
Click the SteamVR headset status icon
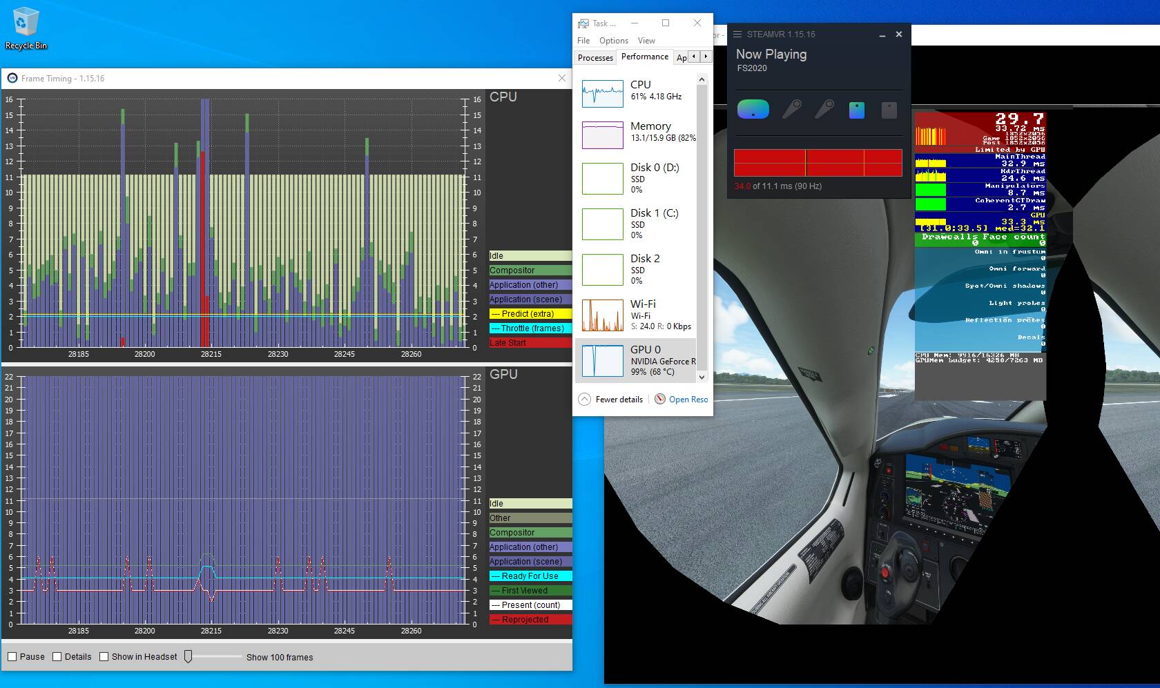[753, 109]
